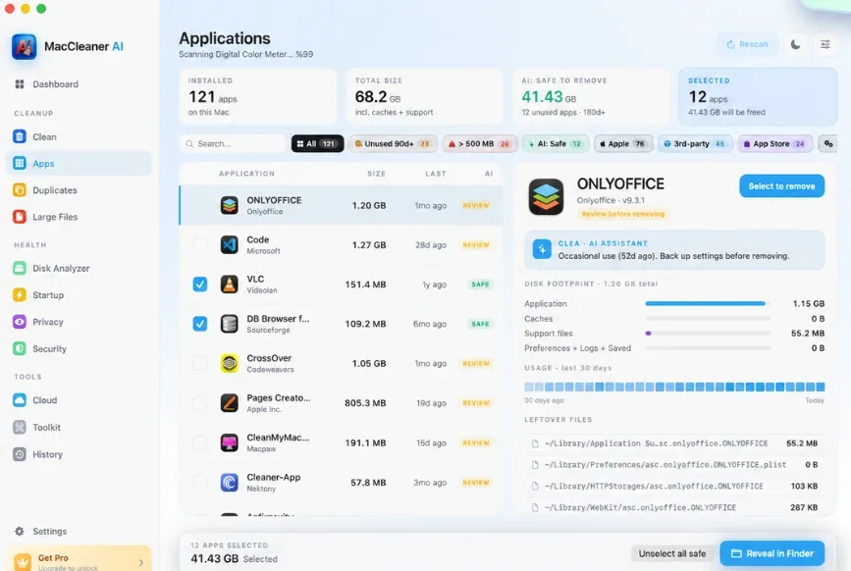Open Application Support leftover 55.2 MB row
Image resolution: width=851 pixels, height=571 pixels.
(x=674, y=443)
